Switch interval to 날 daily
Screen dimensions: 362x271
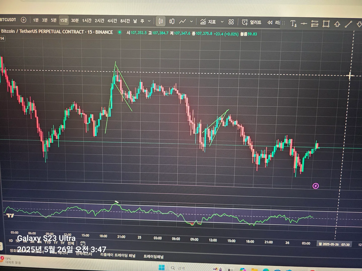point(135,21)
